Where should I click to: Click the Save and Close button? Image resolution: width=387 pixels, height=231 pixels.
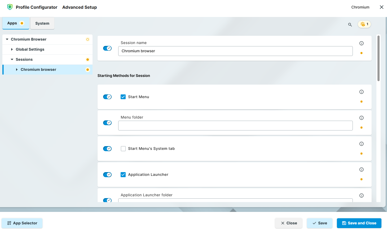(x=359, y=223)
